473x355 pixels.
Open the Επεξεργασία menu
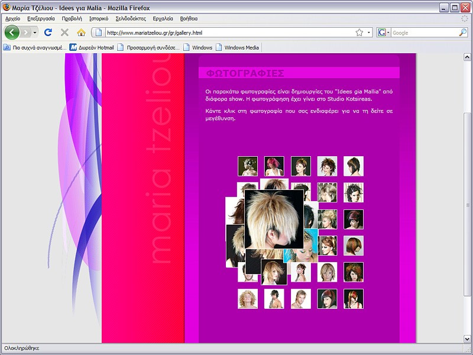41,19
